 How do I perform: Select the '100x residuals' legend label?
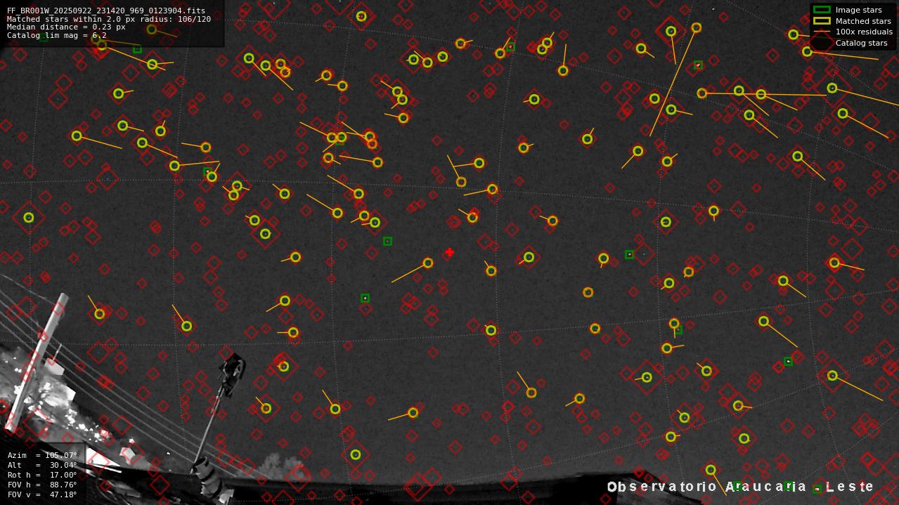[x=864, y=32]
